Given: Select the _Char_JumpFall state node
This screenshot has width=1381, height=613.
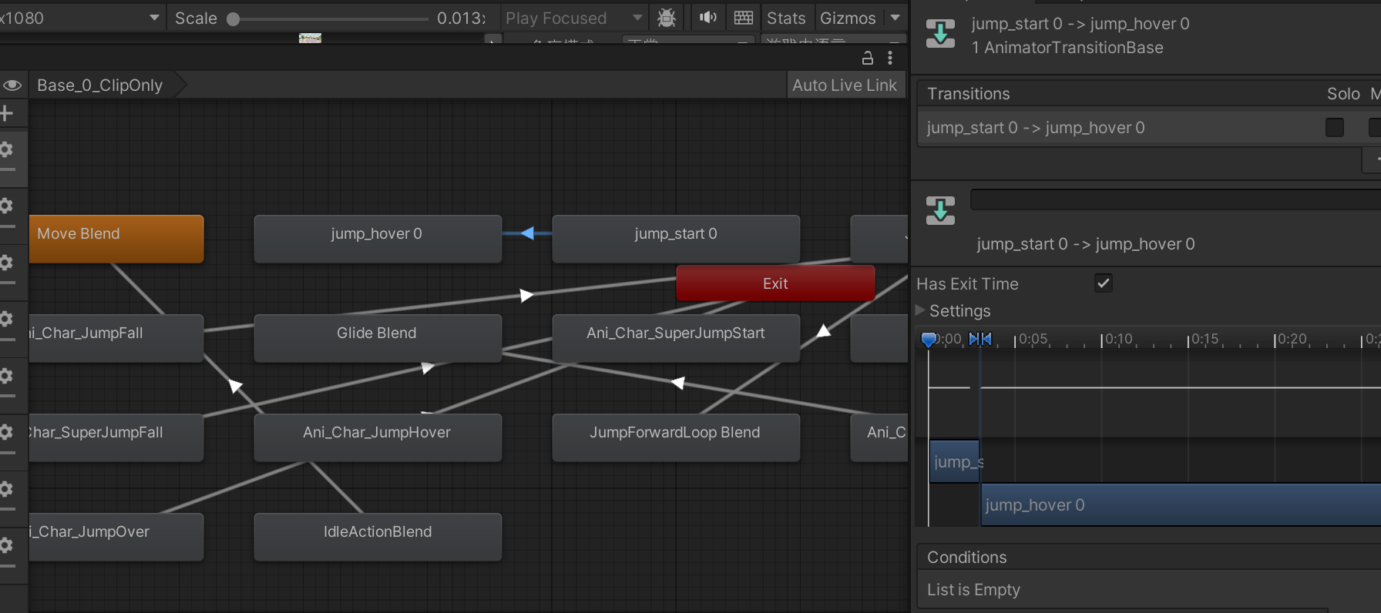Looking at the screenshot, I should tap(116, 338).
